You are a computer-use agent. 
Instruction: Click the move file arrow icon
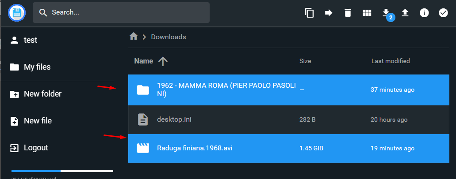pos(329,13)
